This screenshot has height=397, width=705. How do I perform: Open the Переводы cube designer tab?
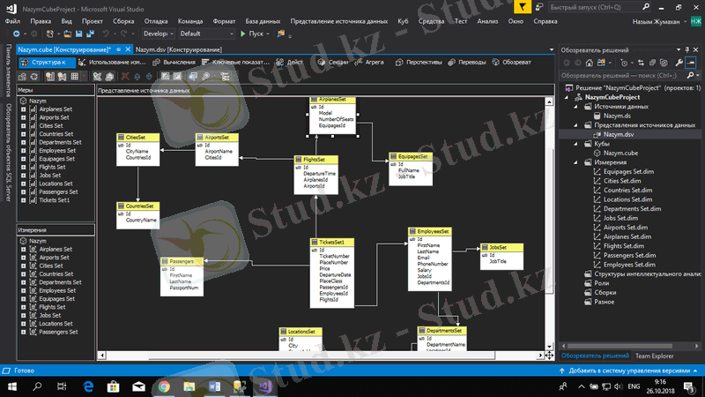click(x=467, y=62)
